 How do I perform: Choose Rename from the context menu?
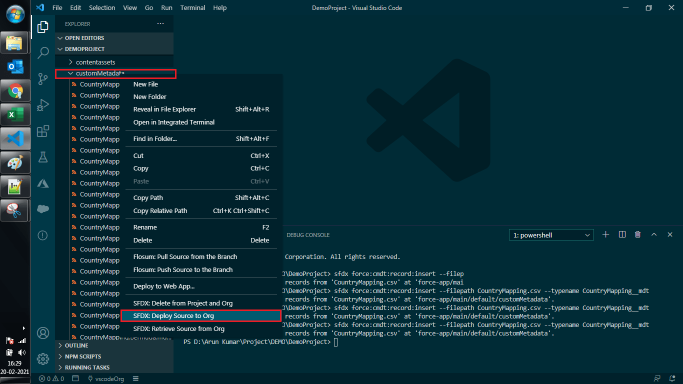(201, 227)
